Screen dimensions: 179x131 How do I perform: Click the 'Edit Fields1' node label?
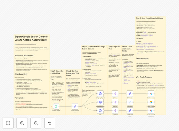pos(130,106)
